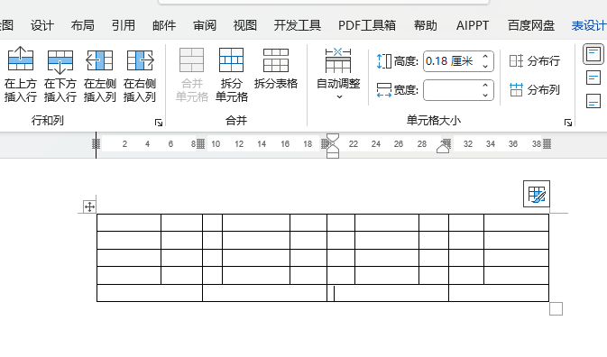The width and height of the screenshot is (607, 357).
Task: Insert a row below using 在下方插入行
Action: [60, 74]
